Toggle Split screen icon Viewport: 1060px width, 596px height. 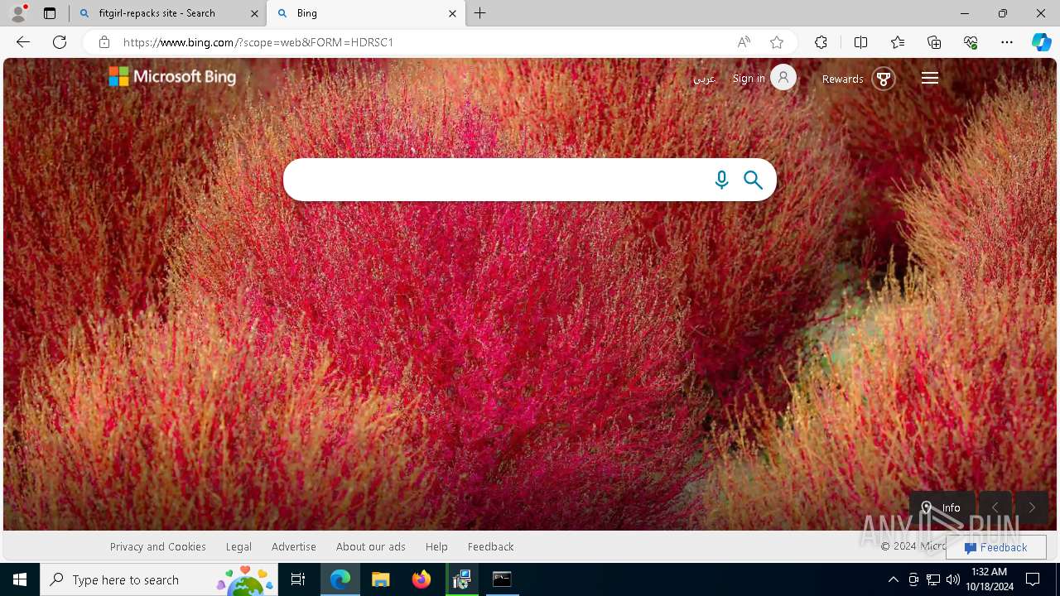(x=860, y=42)
